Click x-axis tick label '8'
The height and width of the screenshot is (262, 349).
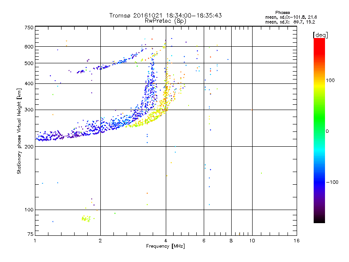[x=231, y=241]
